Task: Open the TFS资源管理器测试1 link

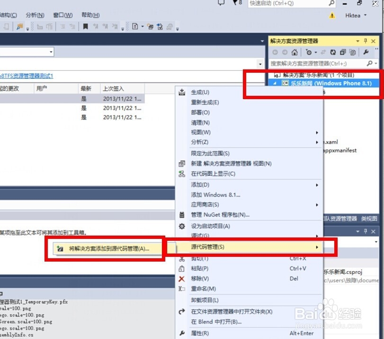Action: pyautogui.click(x=27, y=76)
